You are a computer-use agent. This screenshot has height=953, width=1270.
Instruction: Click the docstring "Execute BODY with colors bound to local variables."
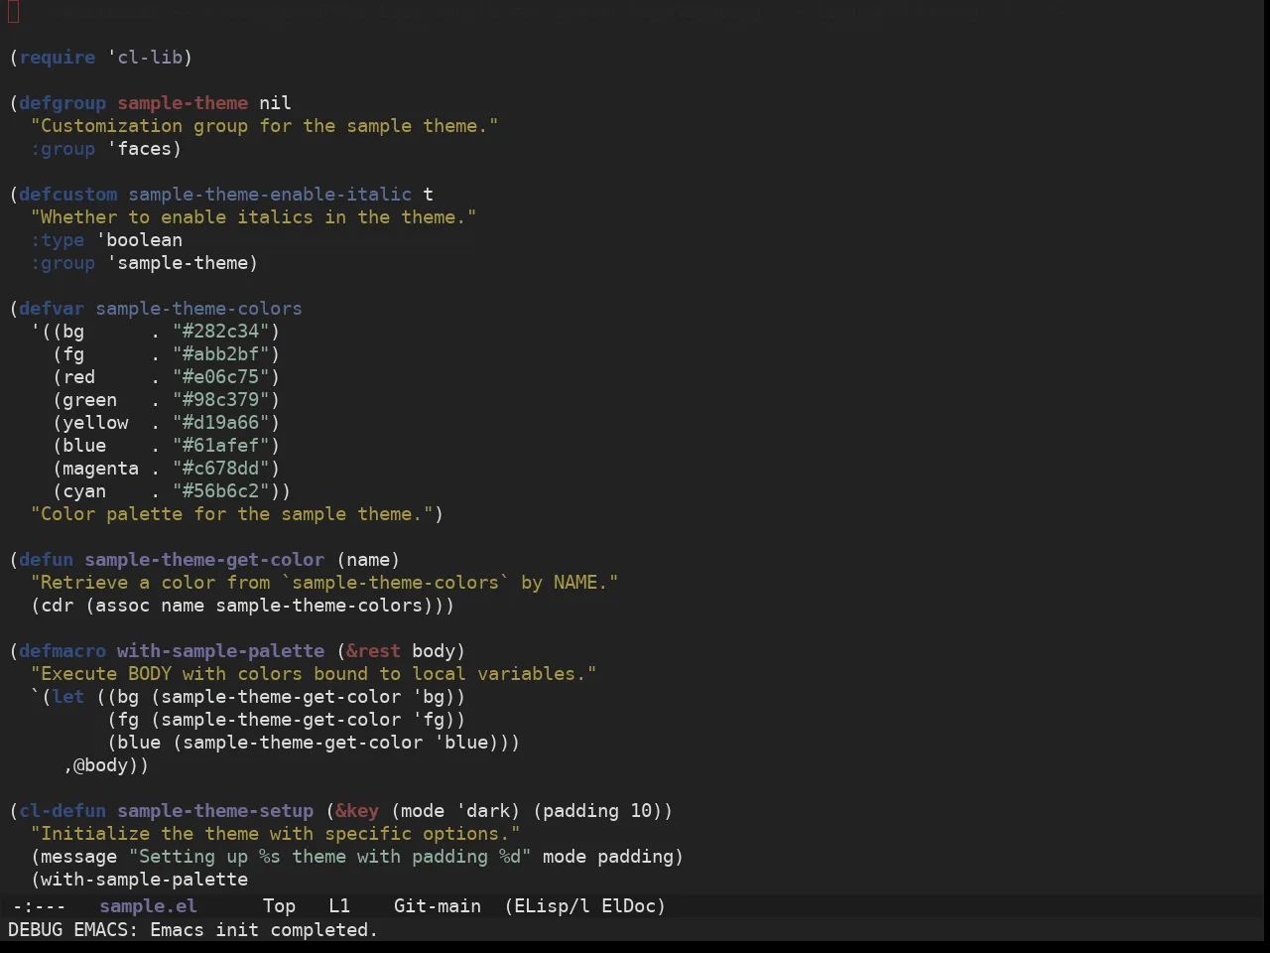click(314, 674)
